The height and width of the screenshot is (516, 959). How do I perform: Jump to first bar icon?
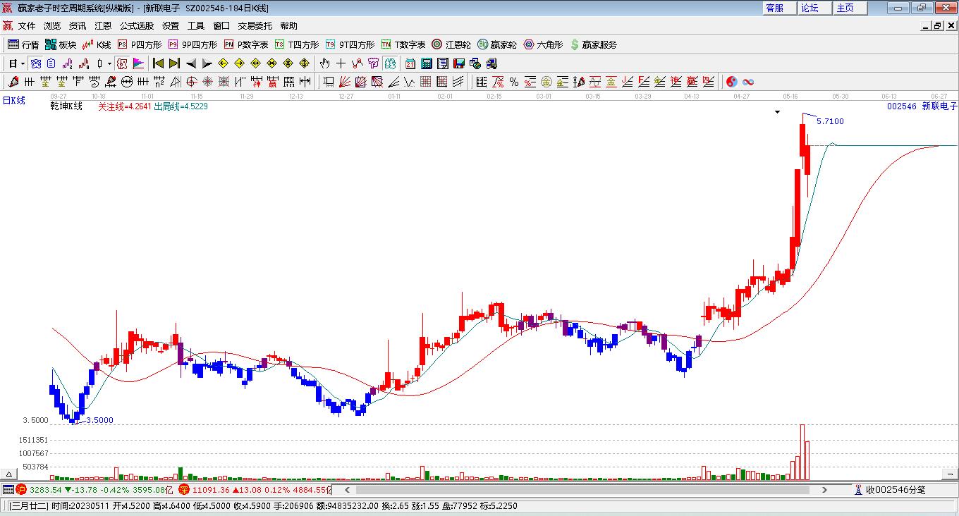(158, 63)
